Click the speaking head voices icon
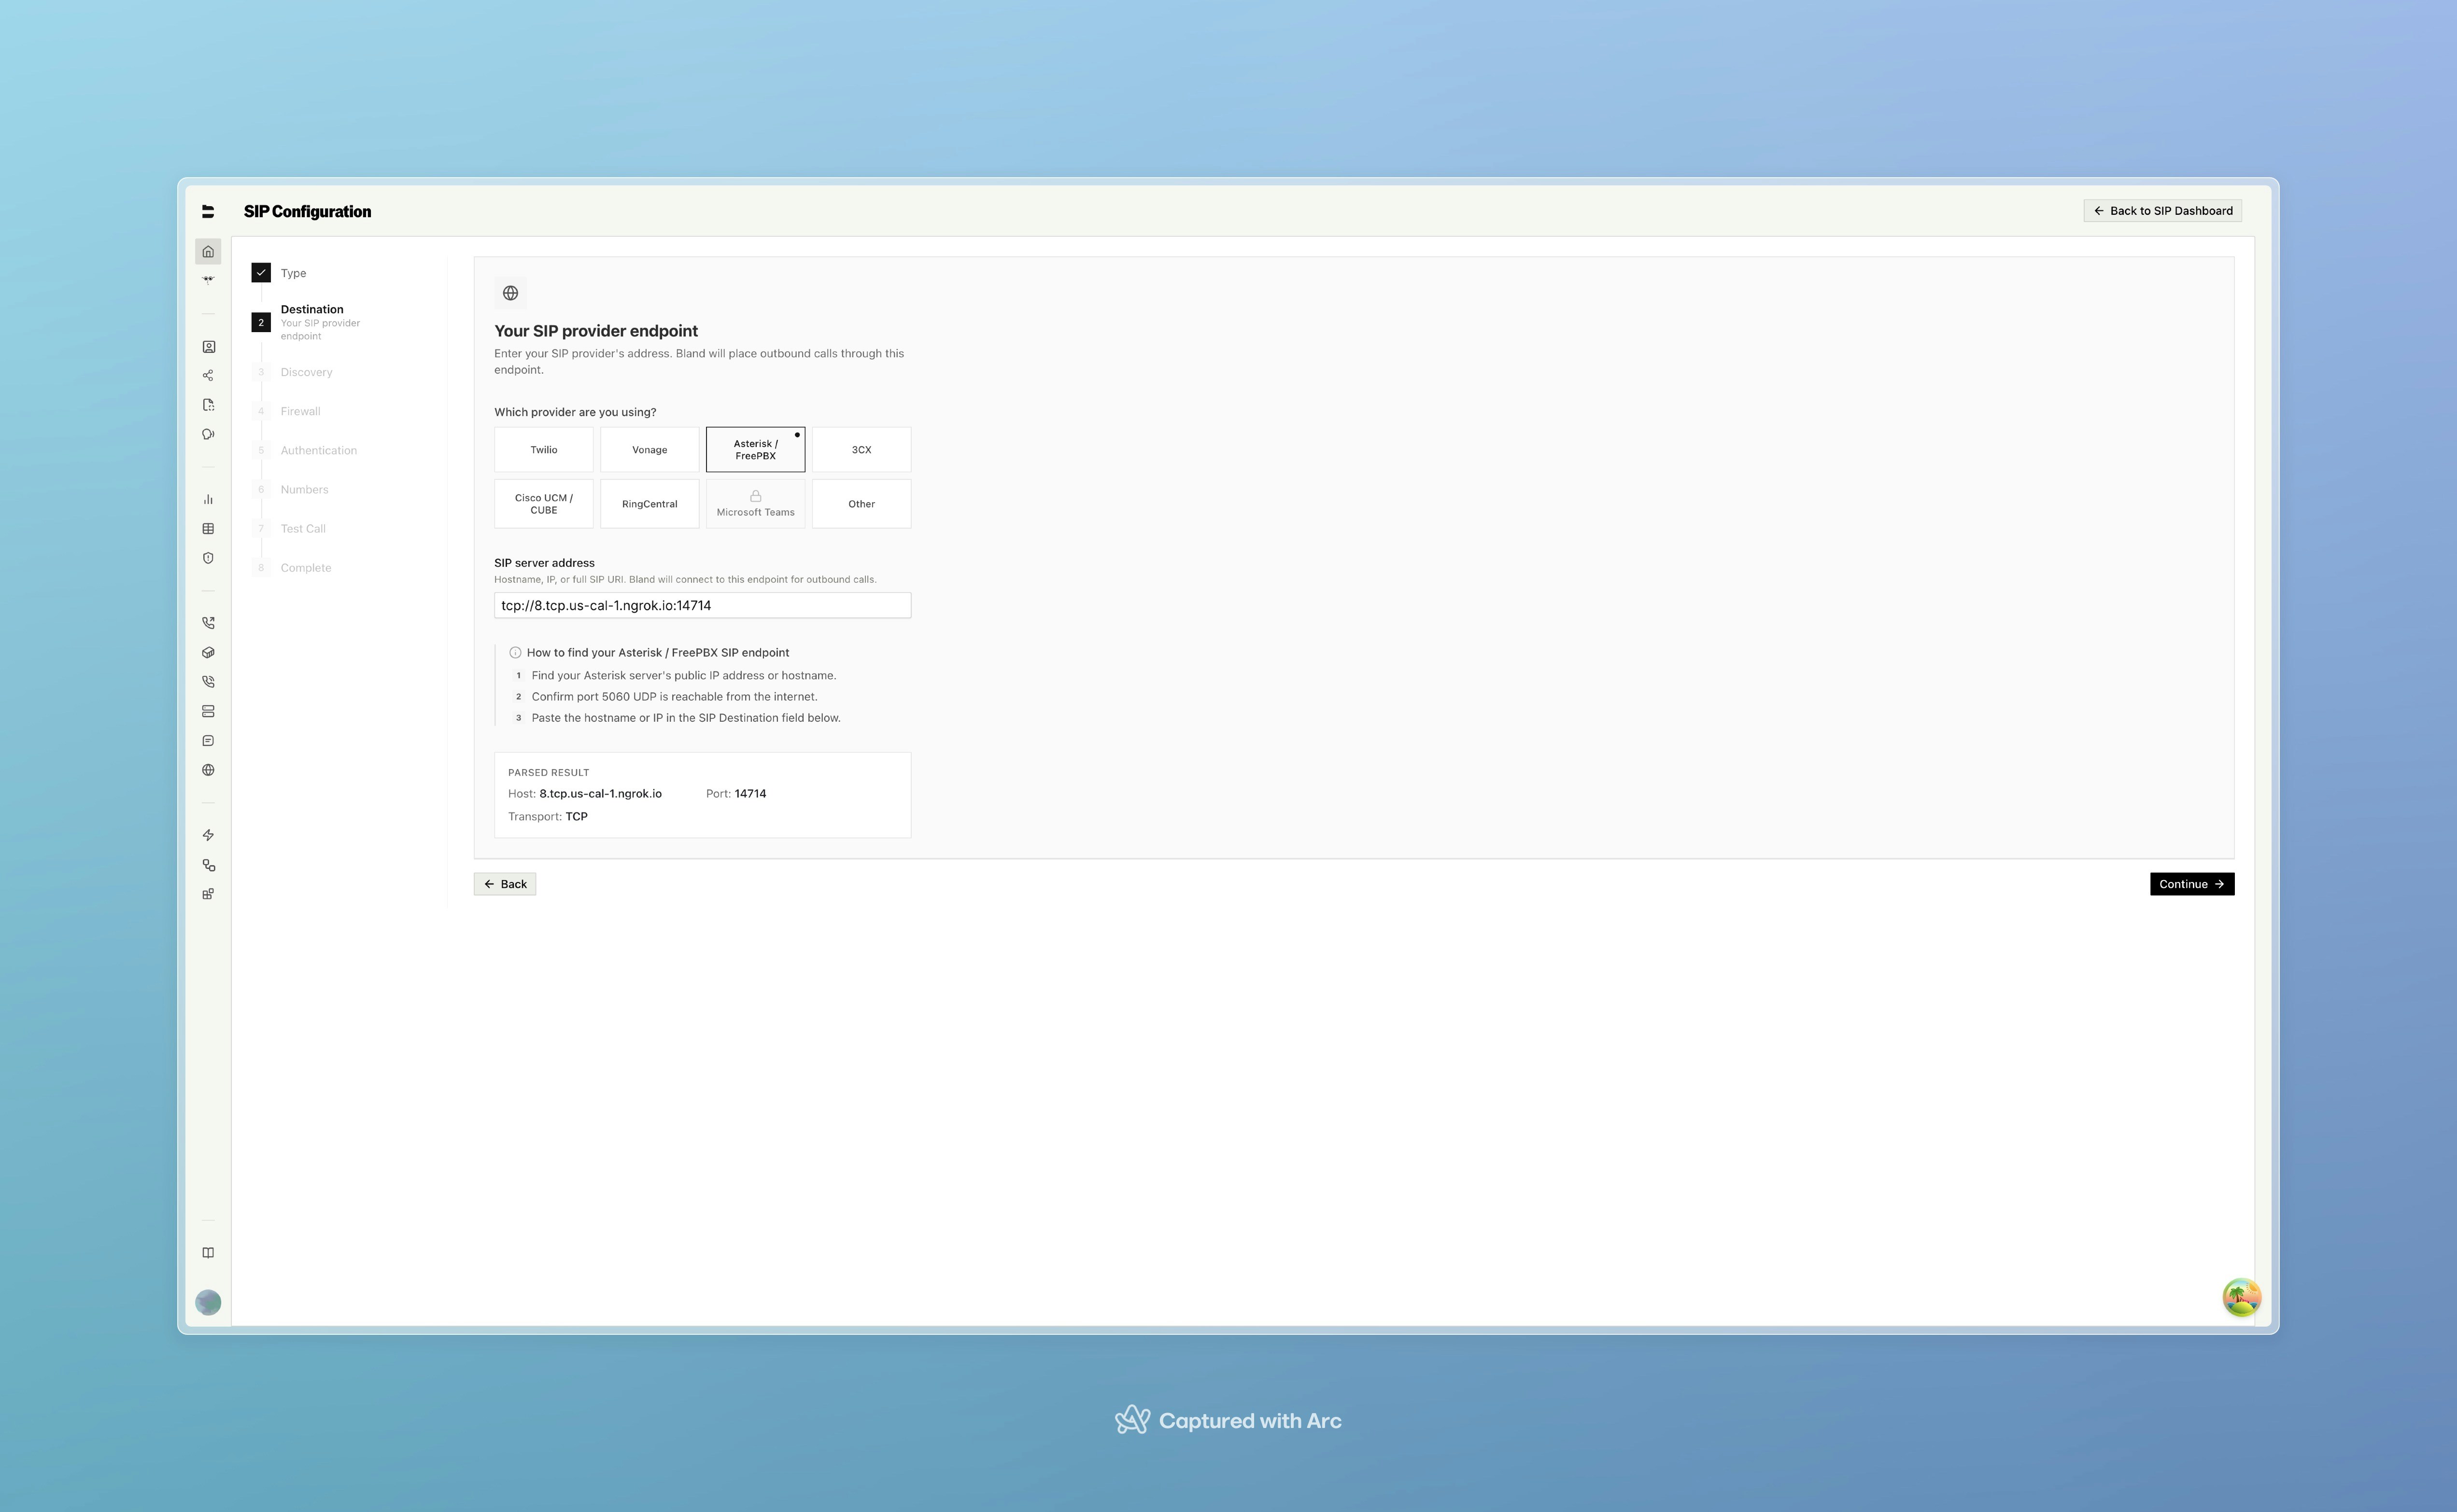 tap(208, 434)
